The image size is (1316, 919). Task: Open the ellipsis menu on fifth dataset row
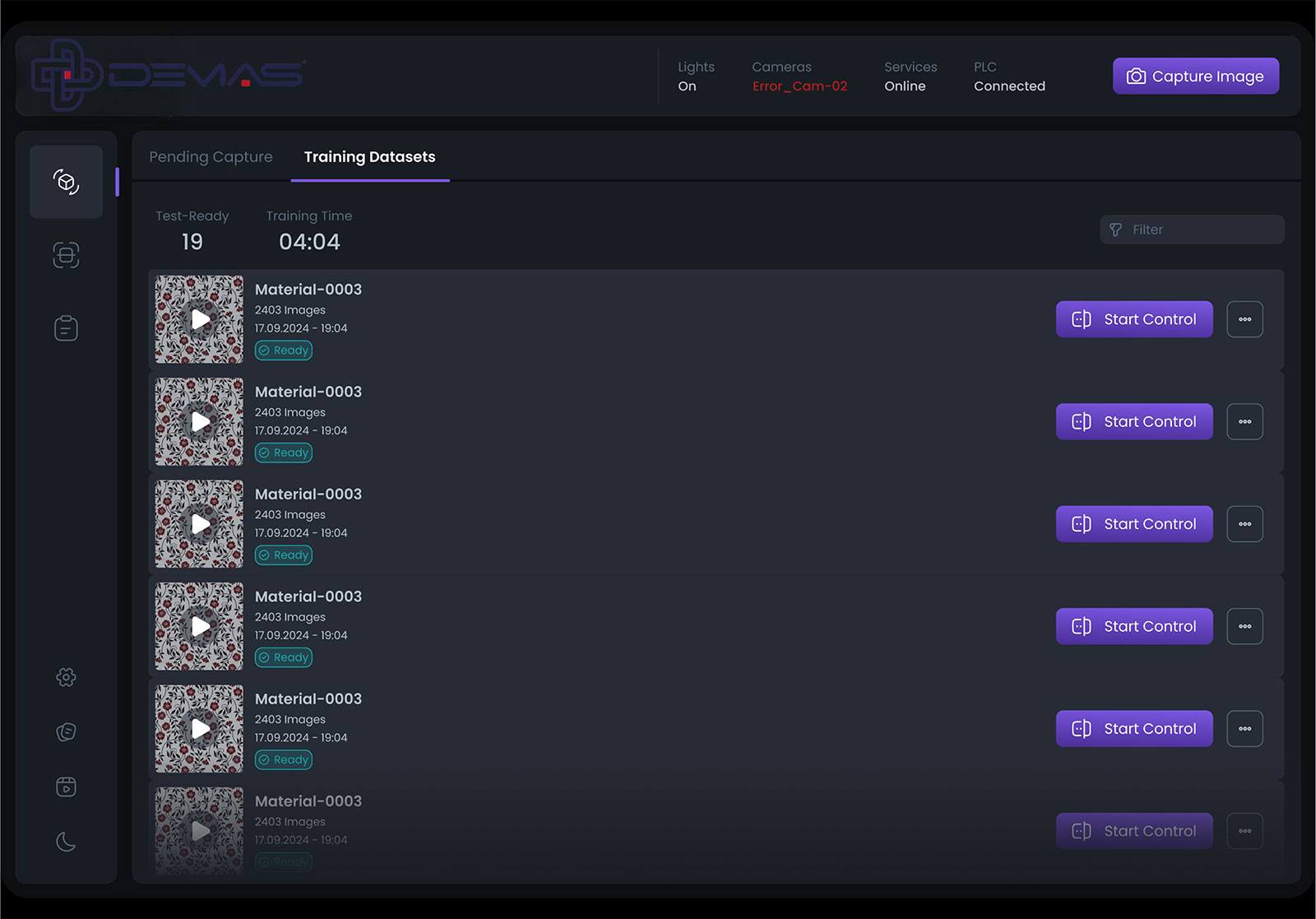click(x=1244, y=729)
